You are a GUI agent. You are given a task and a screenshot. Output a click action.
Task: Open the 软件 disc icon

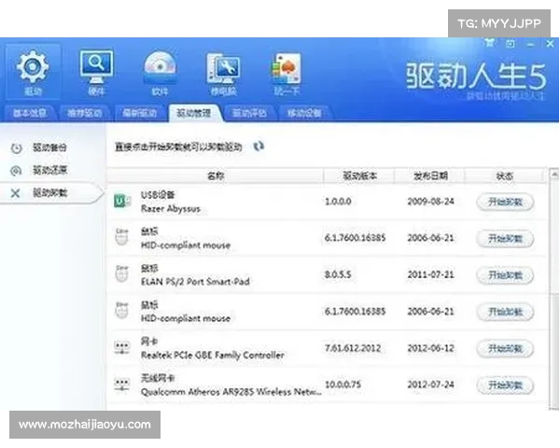tap(160, 71)
